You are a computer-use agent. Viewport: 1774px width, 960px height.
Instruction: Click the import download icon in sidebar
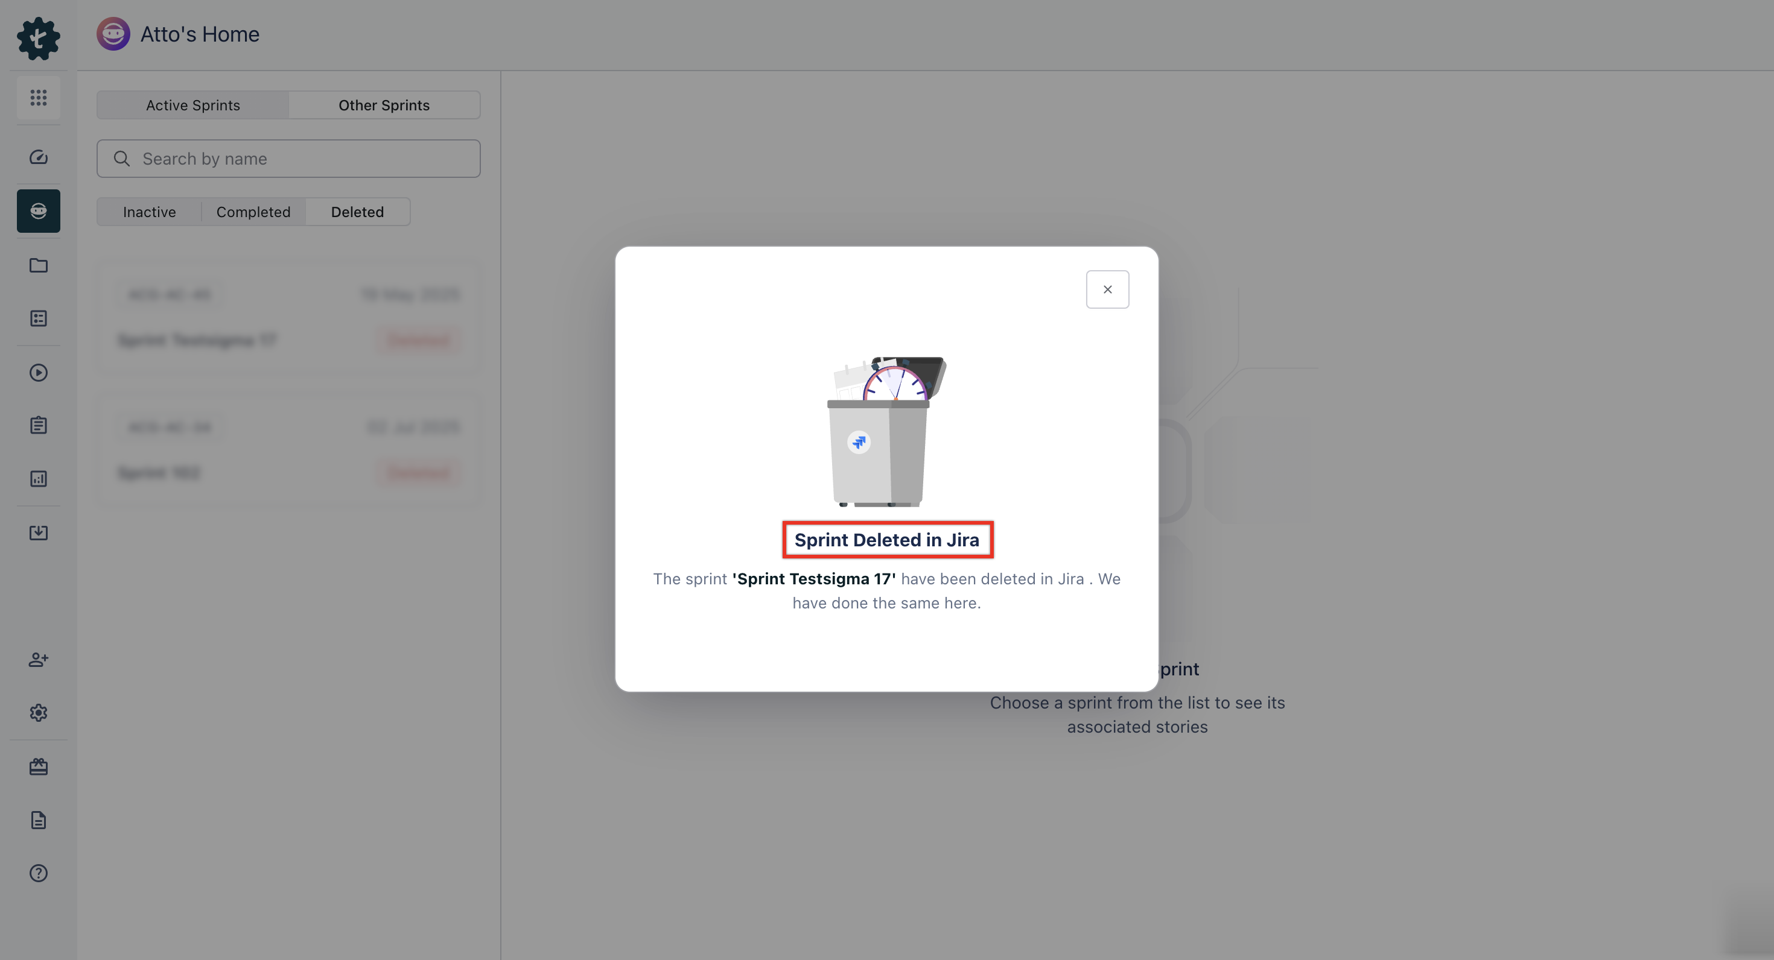click(x=38, y=532)
